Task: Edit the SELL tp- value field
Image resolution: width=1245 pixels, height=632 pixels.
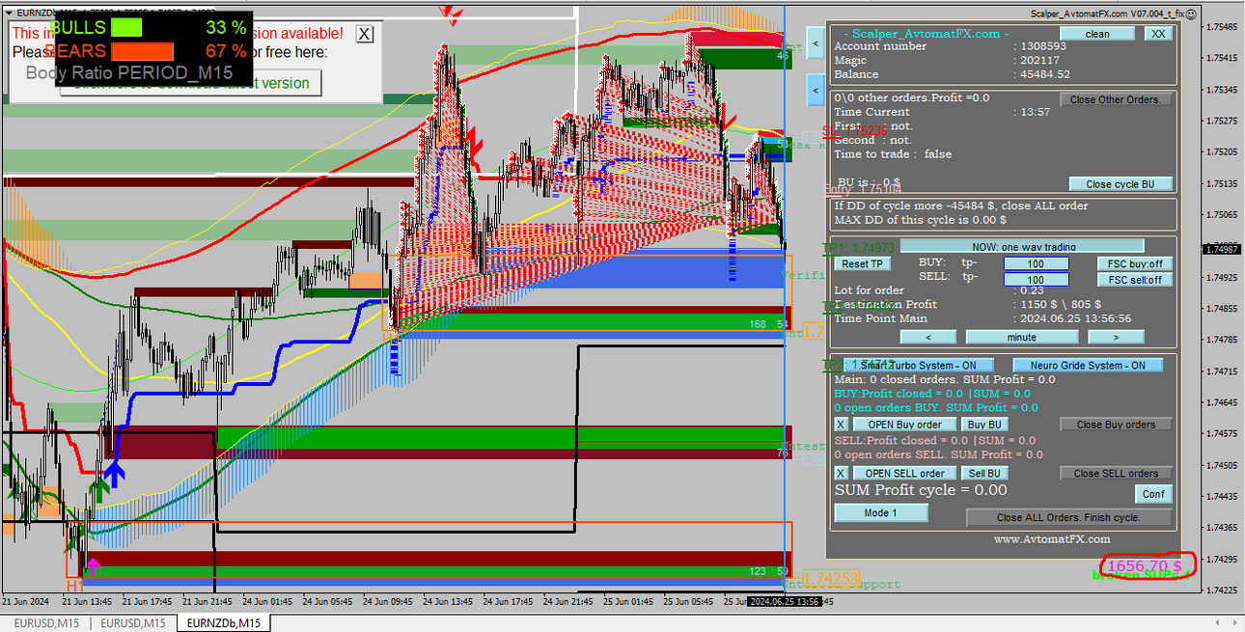Action: pos(1036,280)
